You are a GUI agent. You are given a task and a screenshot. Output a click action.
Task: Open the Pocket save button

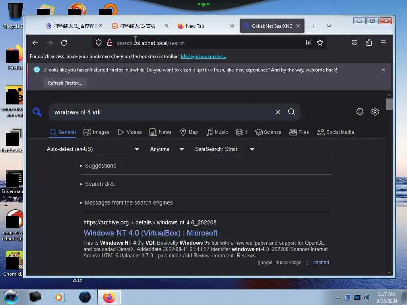click(x=354, y=42)
